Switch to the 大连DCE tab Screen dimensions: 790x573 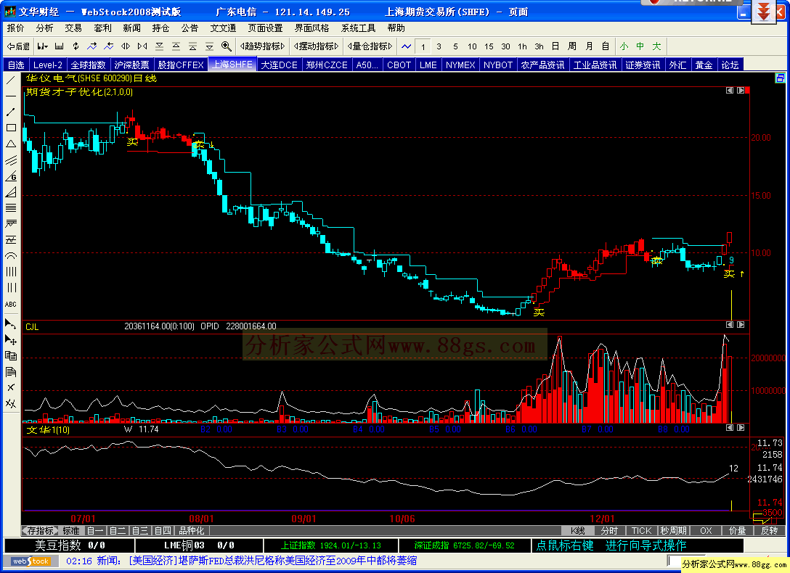pyautogui.click(x=279, y=65)
